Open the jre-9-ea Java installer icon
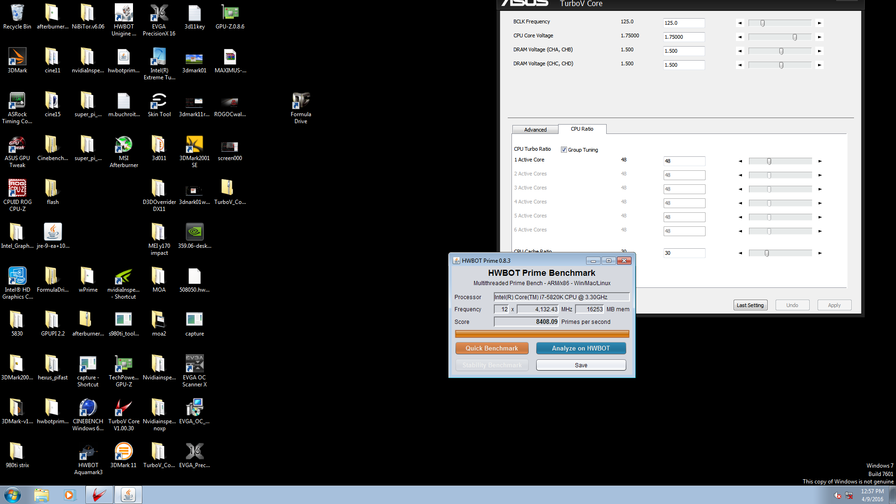 [53, 236]
